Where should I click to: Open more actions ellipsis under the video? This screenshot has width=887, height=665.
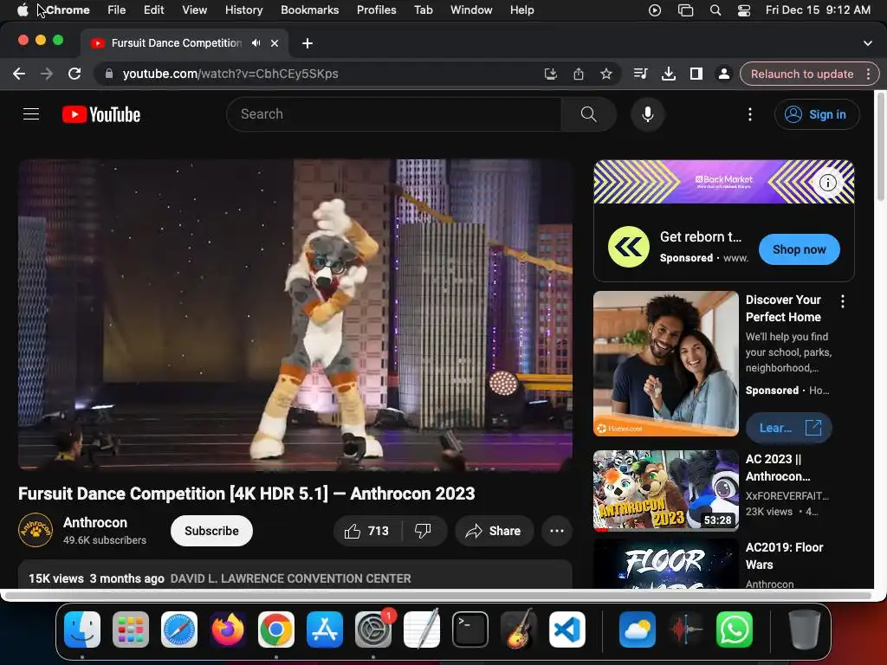pos(557,531)
